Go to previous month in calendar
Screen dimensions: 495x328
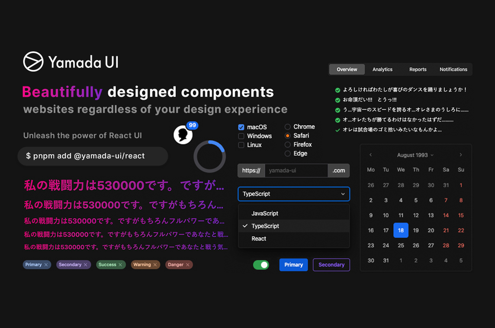click(371, 154)
